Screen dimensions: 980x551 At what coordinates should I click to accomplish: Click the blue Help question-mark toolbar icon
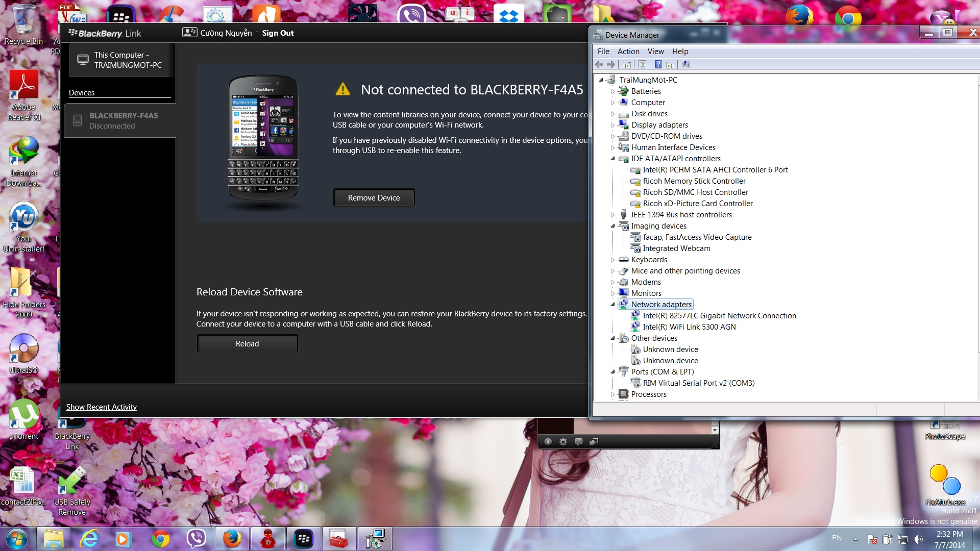658,65
